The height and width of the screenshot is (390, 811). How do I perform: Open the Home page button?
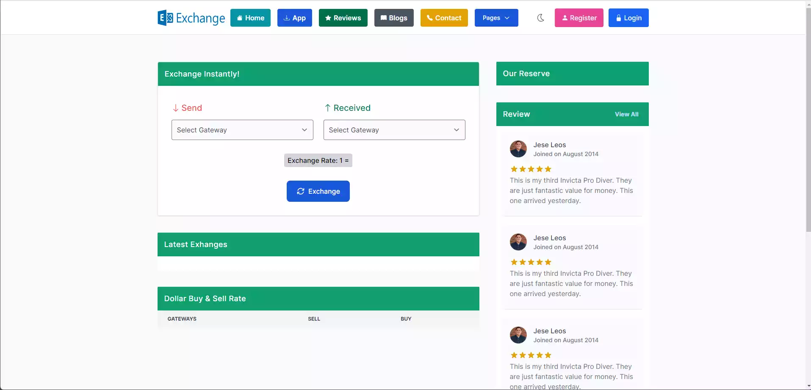click(250, 18)
